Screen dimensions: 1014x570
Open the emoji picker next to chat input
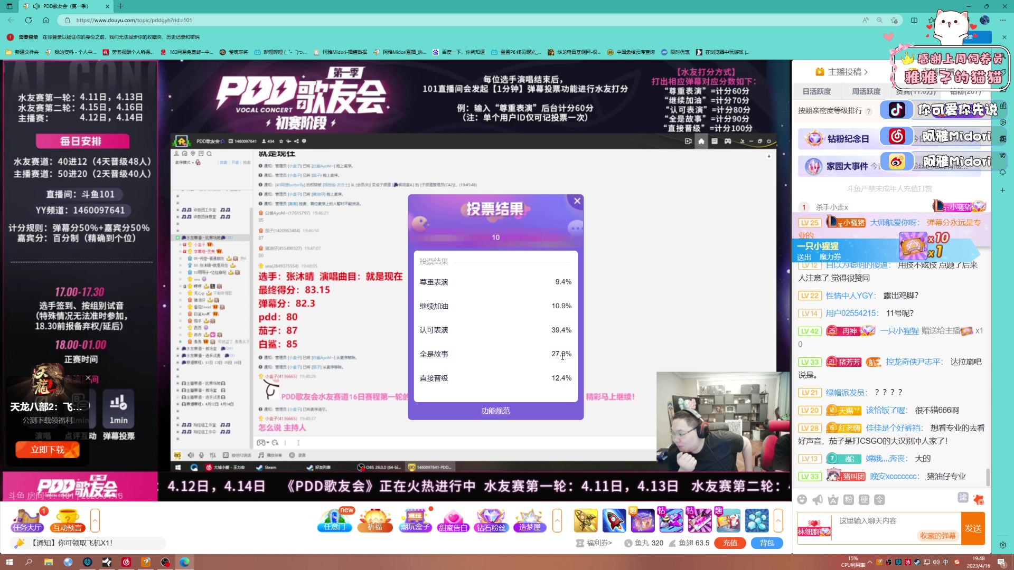click(x=803, y=498)
